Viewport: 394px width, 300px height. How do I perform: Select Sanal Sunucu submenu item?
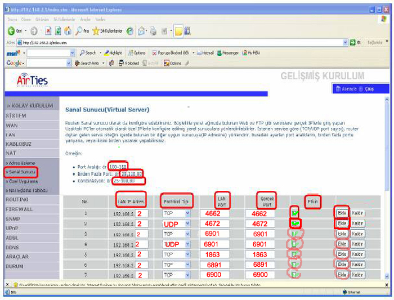[21, 172]
